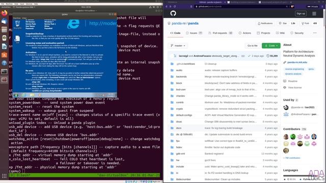Screen dimensions: 326x183
Task: Open panda.re.mit.edu website link
Action: pos(297,62)
